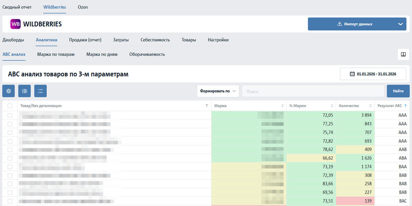This screenshot has width=412, height=206.
Task: Select the Аналитика section
Action: point(46,40)
